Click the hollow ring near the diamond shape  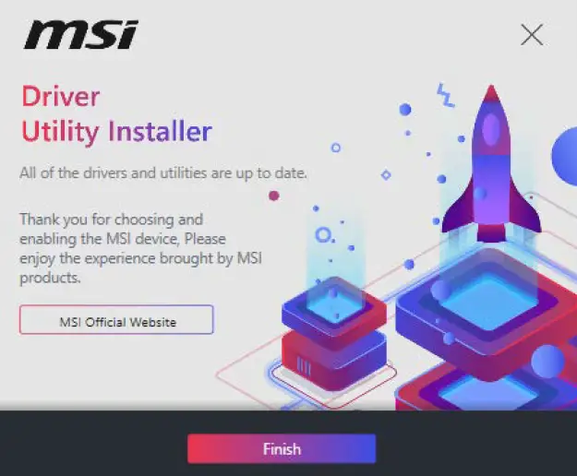(x=336, y=148)
